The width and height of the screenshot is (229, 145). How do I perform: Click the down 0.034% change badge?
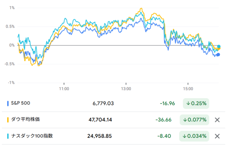point(195,136)
